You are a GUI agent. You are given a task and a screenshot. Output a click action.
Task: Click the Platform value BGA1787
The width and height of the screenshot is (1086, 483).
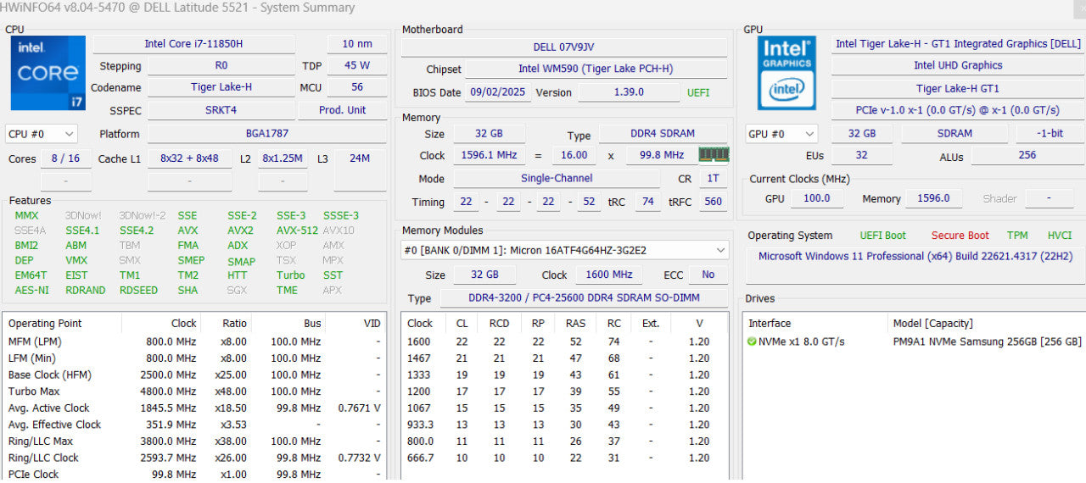[x=266, y=134]
